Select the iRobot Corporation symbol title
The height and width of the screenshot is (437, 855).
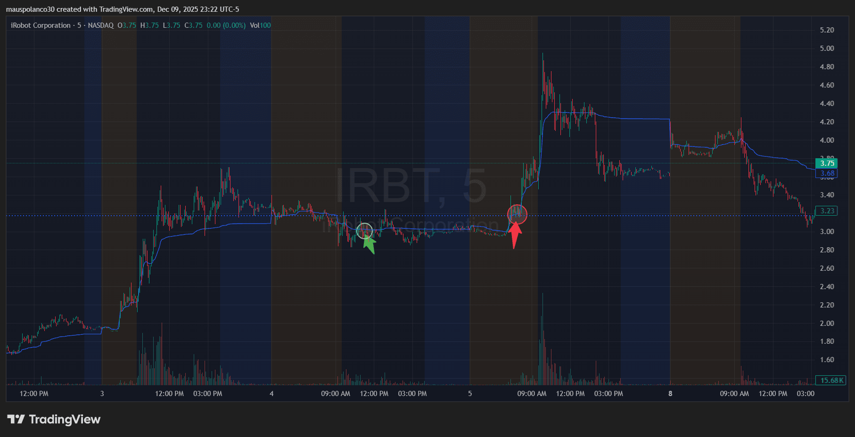tap(41, 25)
